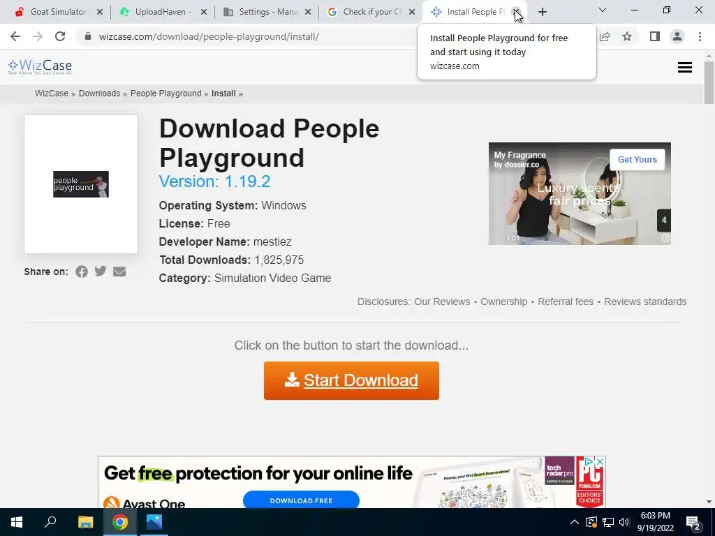715x536 pixels.
Task: Click the forward navigation arrow
Action: tap(38, 36)
